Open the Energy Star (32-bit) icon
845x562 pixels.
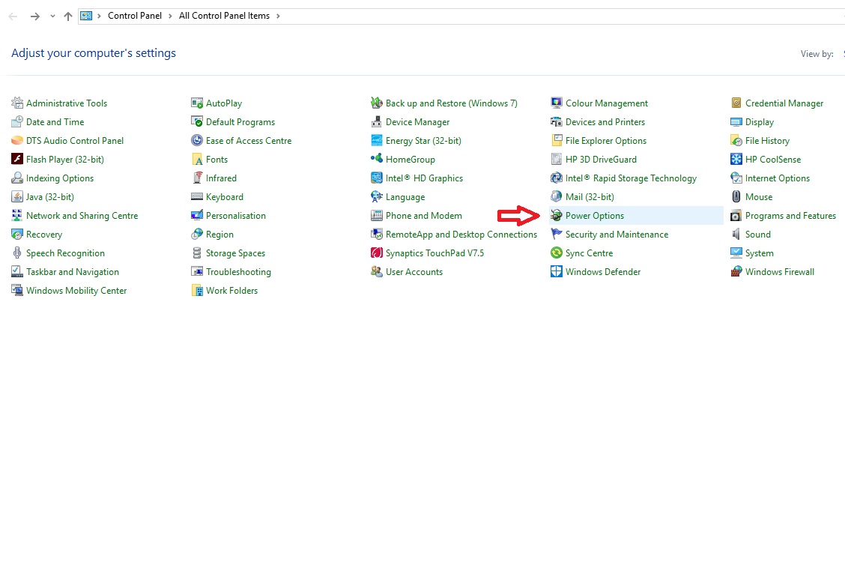point(377,141)
